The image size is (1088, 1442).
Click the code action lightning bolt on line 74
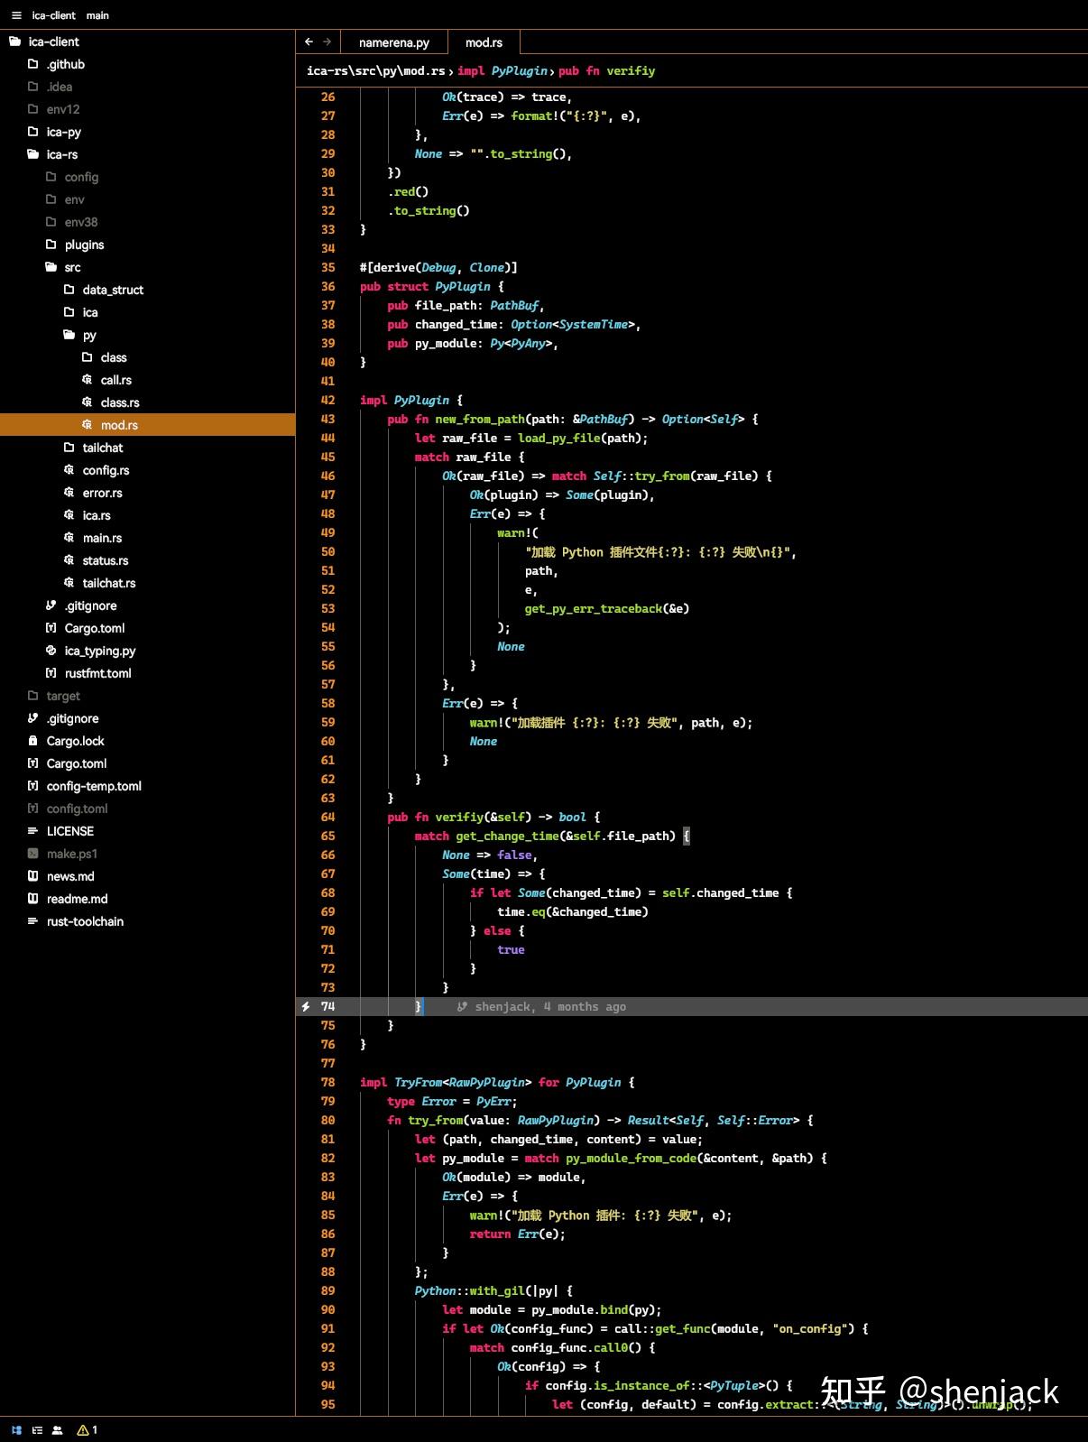pyautogui.click(x=306, y=1006)
